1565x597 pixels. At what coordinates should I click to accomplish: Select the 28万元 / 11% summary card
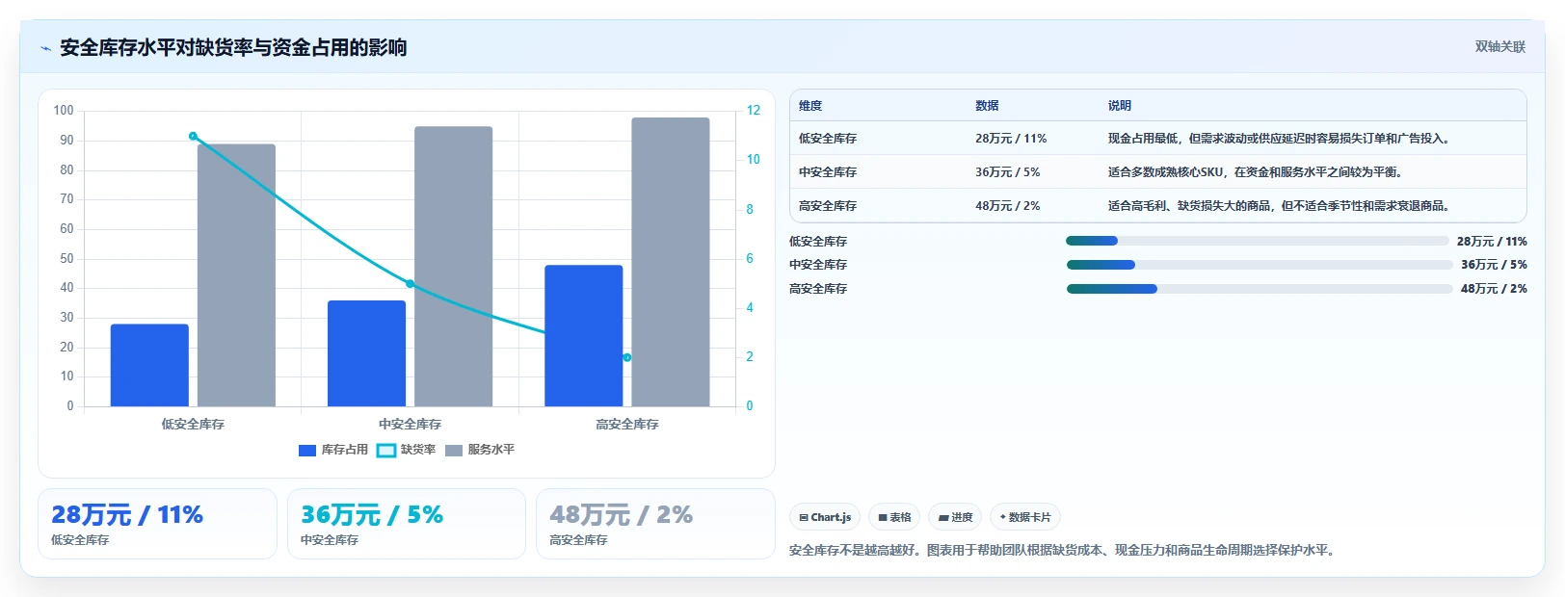pyautogui.click(x=157, y=524)
